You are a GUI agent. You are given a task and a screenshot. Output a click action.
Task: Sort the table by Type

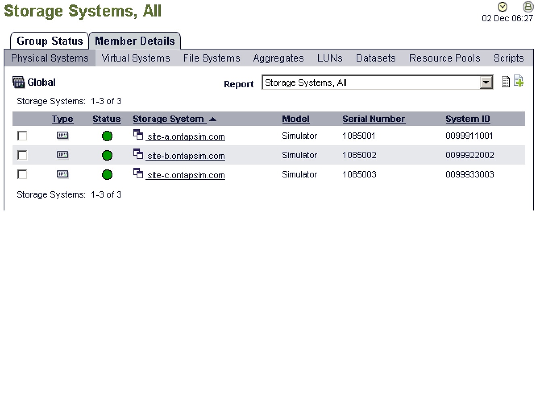[x=62, y=119]
